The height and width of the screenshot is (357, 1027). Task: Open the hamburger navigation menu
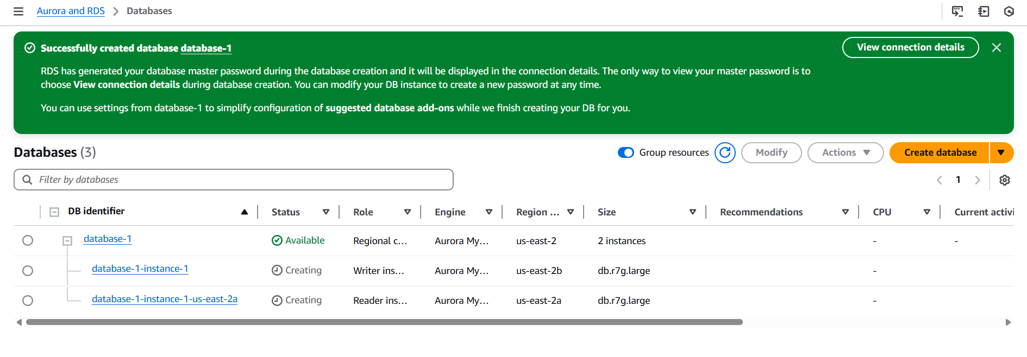click(x=18, y=11)
